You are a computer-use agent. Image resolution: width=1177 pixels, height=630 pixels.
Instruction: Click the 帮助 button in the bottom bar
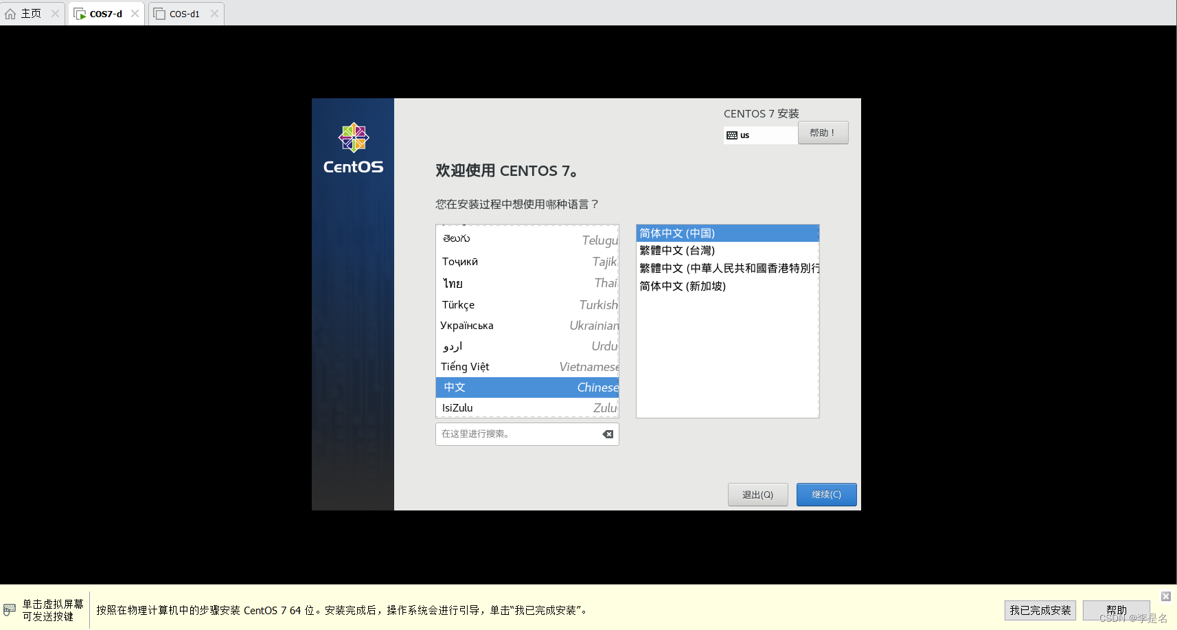tap(1116, 610)
